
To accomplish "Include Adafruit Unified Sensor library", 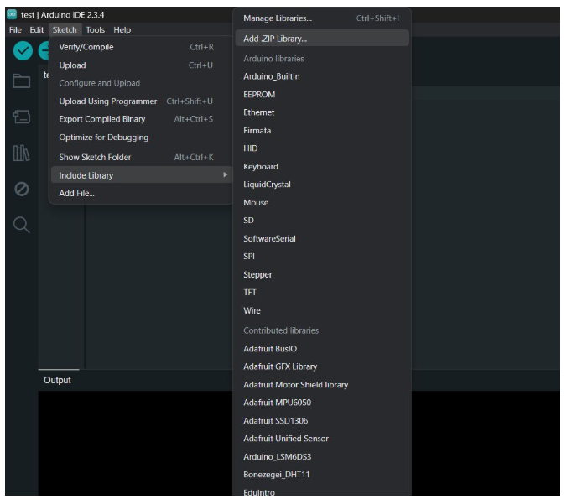I will [322, 439].
